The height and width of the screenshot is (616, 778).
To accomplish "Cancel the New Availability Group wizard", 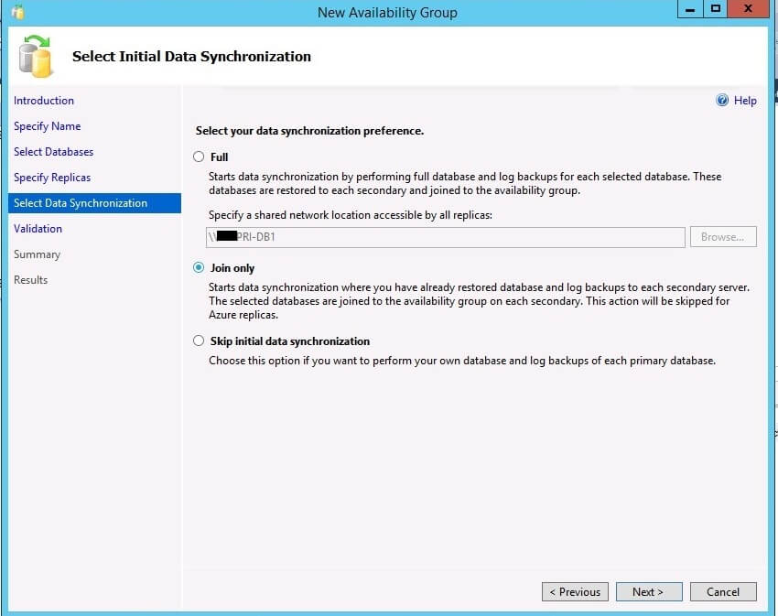I will (x=723, y=592).
